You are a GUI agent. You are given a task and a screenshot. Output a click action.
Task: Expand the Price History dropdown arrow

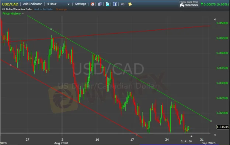click(23, 14)
